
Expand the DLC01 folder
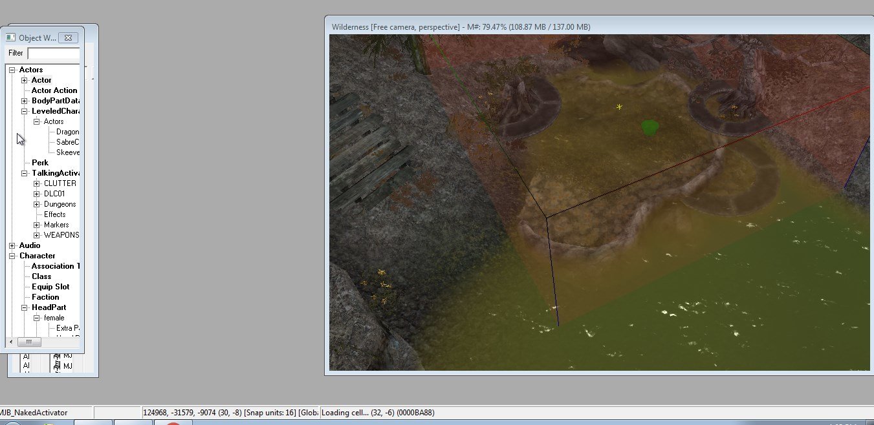(x=37, y=194)
